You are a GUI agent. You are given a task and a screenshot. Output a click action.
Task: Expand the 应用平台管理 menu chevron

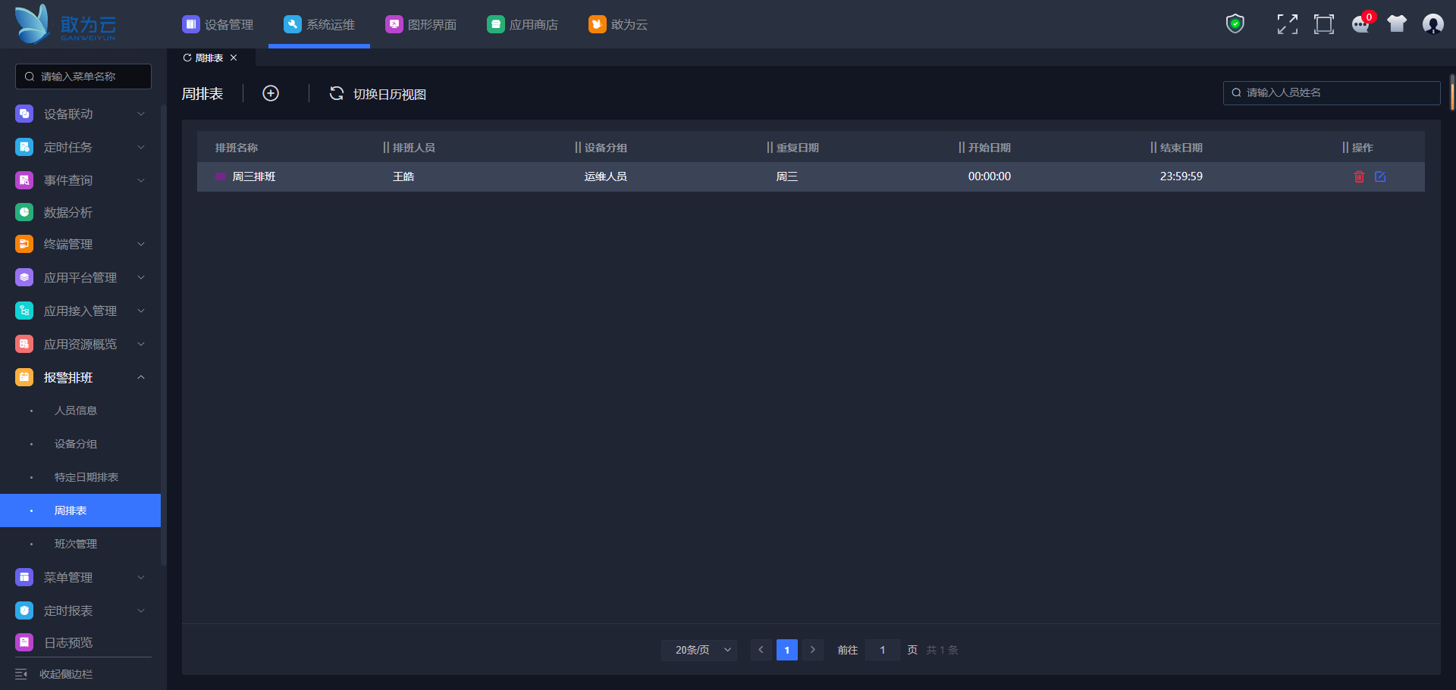click(141, 277)
